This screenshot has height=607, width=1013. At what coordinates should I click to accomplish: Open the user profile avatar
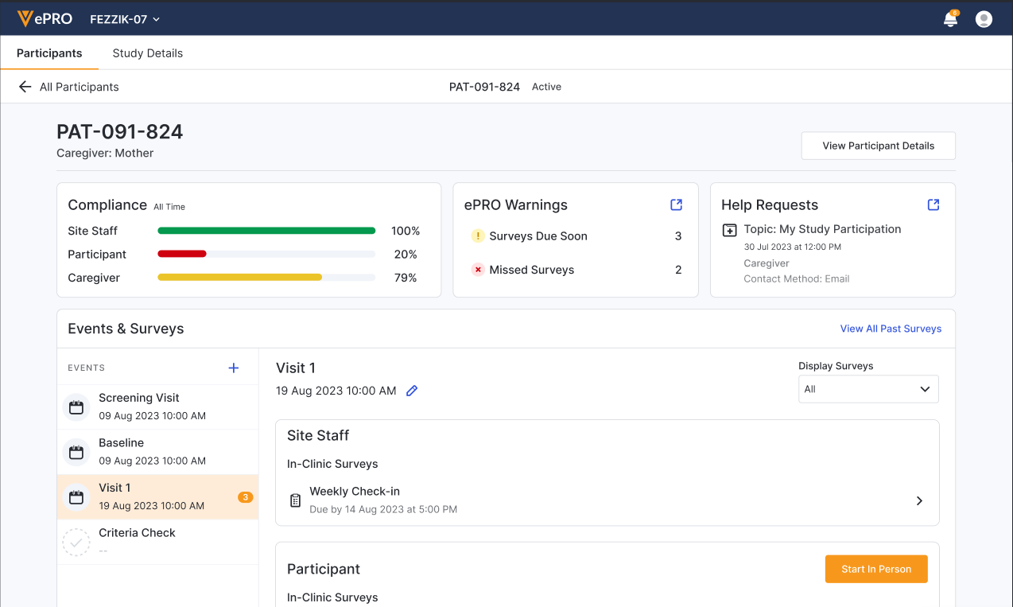pos(984,19)
